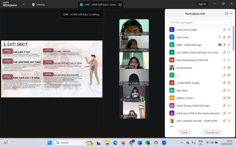Select Obi_SDMA_STAIN SAR video thumbnail
236x147 pixels.
pyautogui.click(x=134, y=27)
